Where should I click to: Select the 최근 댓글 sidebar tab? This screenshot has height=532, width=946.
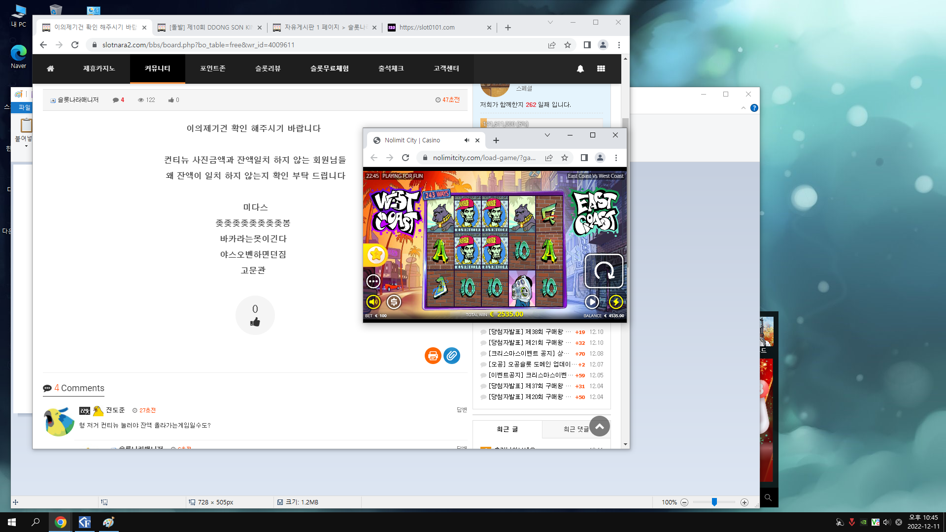[x=576, y=430]
